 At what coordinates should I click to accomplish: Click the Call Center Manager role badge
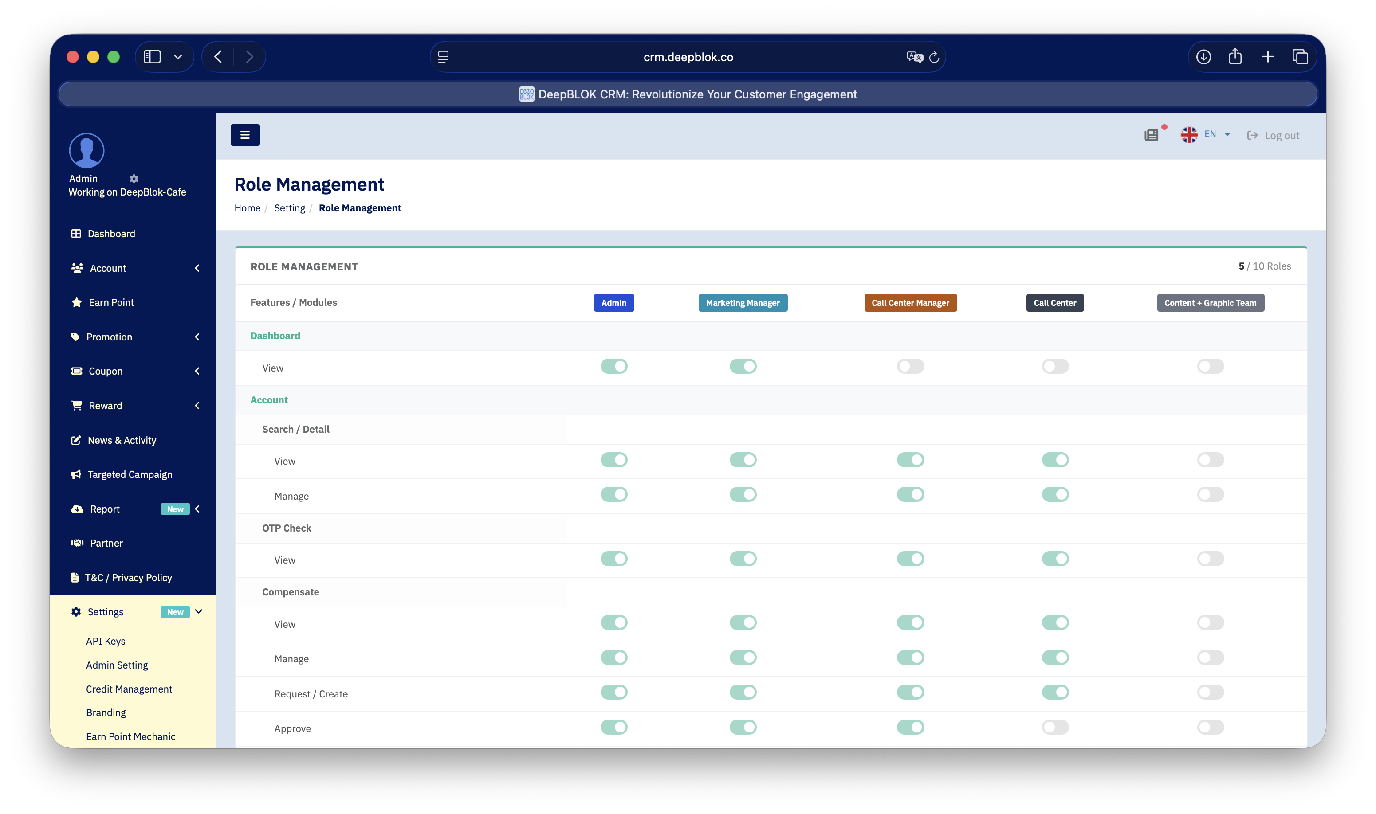click(910, 303)
